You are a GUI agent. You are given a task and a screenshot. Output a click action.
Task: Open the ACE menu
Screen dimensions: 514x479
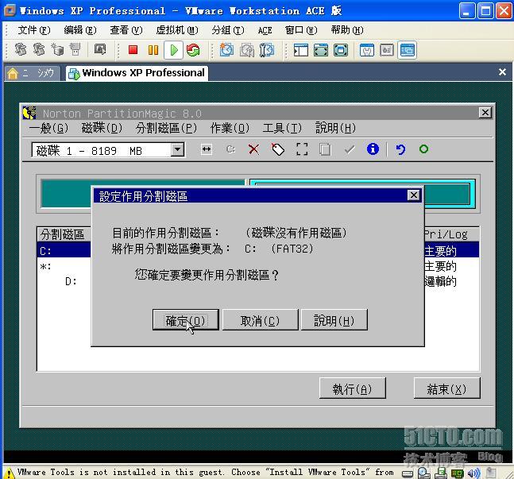coord(265,30)
